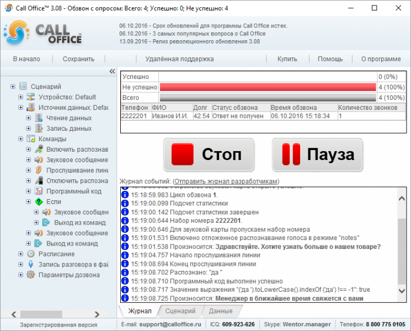Click Отправить журнал разработчикам link
This screenshot has width=411, height=331.
pyautogui.click(x=226, y=181)
